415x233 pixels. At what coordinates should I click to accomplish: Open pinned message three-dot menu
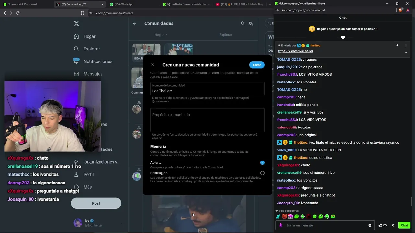(x=406, y=46)
